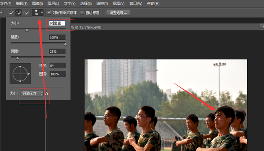The width and height of the screenshot is (264, 151).
Task: Open the 选择(S) menu
Action: point(86,4)
